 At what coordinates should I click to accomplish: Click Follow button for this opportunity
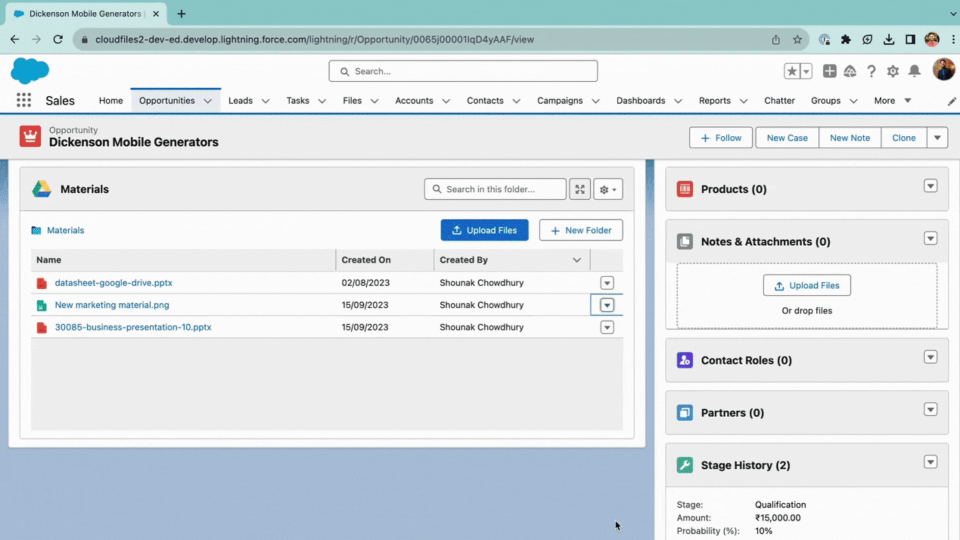720,137
